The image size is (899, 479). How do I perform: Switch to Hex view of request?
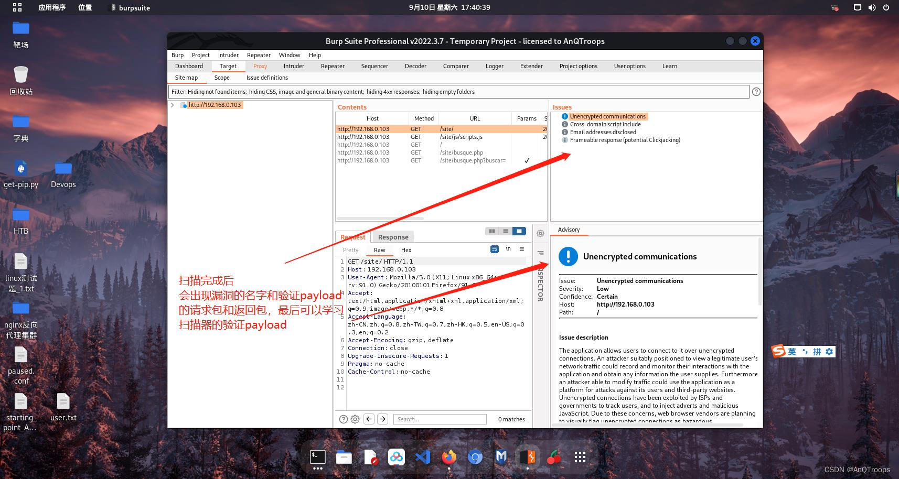pos(406,250)
